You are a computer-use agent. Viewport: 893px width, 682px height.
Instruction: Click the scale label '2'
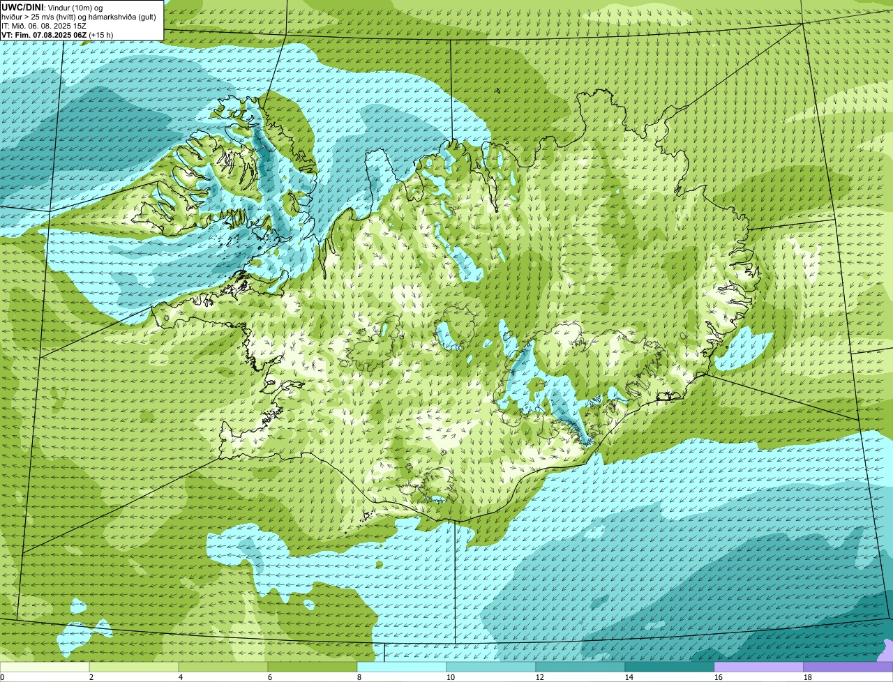(x=91, y=677)
